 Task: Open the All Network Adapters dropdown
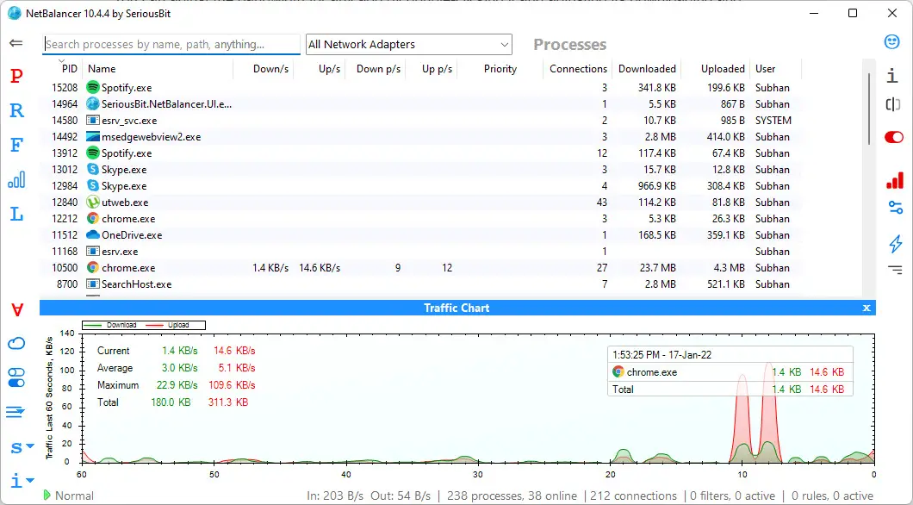[409, 44]
